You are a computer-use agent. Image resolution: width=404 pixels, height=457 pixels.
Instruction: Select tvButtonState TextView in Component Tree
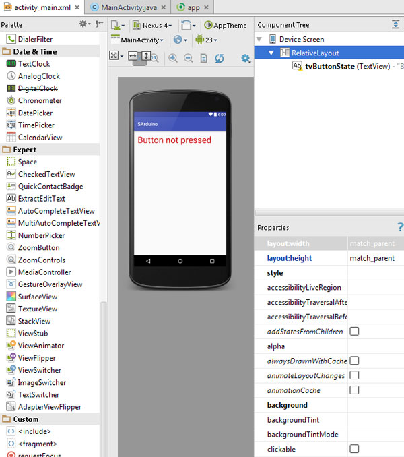[347, 66]
